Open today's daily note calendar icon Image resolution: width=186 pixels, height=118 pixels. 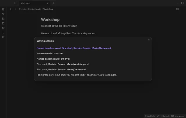[3, 23]
